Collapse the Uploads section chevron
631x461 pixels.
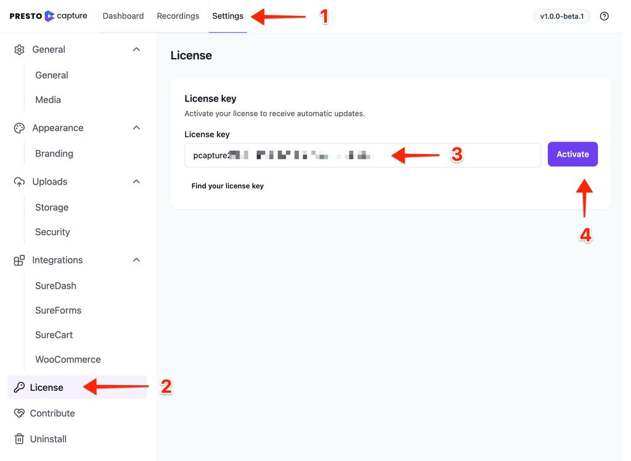(136, 182)
